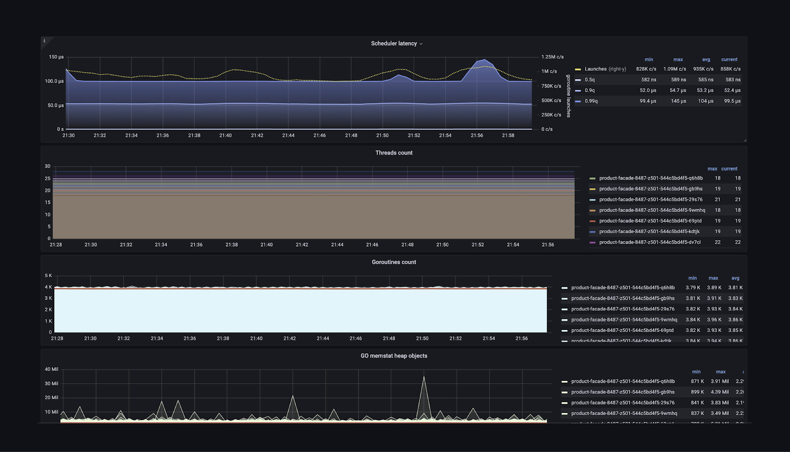Toggle kdtjk pod series in Threads count legend
The image size is (790, 452).
pos(649,232)
